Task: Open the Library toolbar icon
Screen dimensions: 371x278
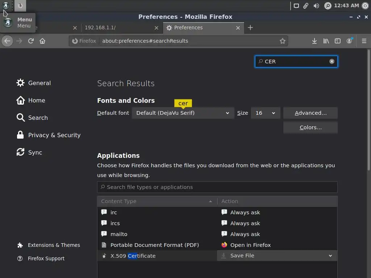Action: point(326,41)
